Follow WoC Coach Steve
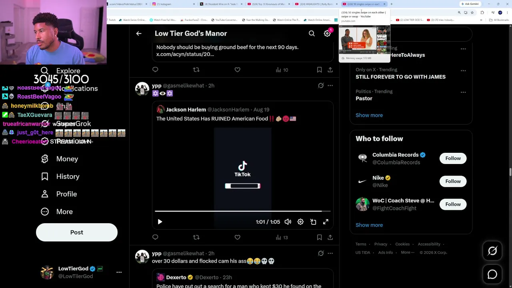The image size is (512, 288). point(453,204)
